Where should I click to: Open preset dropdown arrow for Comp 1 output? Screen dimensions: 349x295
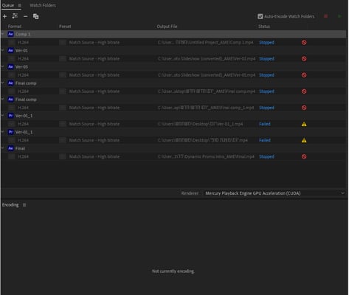coord(63,43)
